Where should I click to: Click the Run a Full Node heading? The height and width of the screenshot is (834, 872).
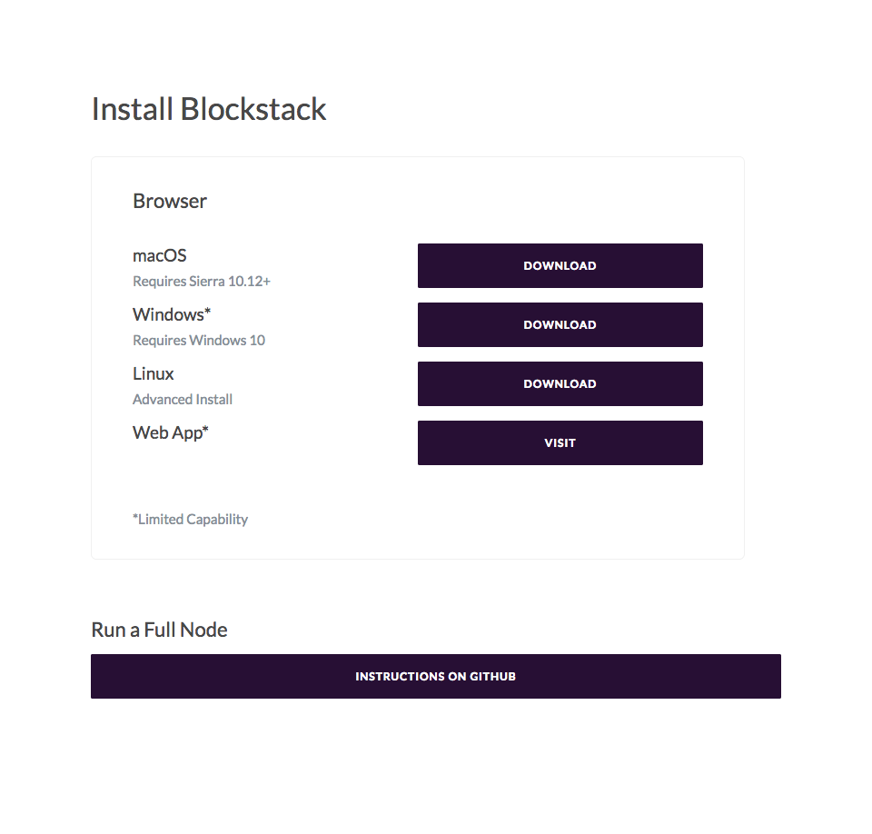click(x=159, y=630)
